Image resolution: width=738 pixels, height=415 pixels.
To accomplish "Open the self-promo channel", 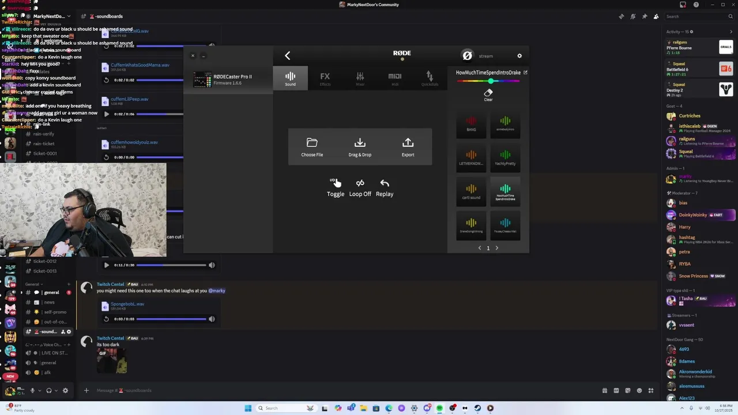I will coord(48,312).
